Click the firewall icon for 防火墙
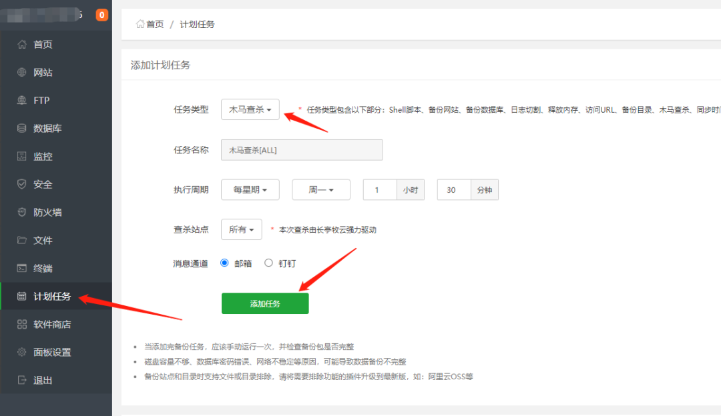 [22, 213]
